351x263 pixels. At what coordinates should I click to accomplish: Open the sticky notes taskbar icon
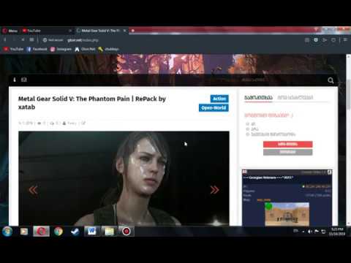[109, 232]
